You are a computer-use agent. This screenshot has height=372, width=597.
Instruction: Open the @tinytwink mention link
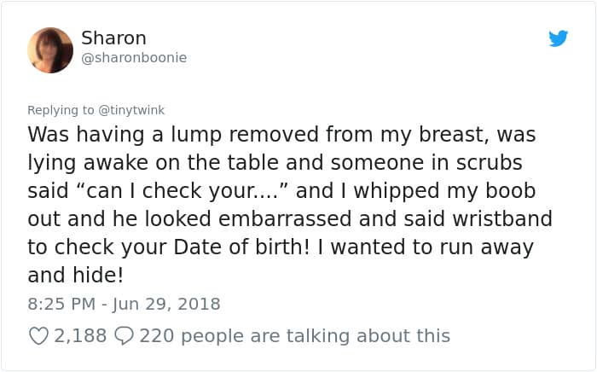tap(128, 110)
